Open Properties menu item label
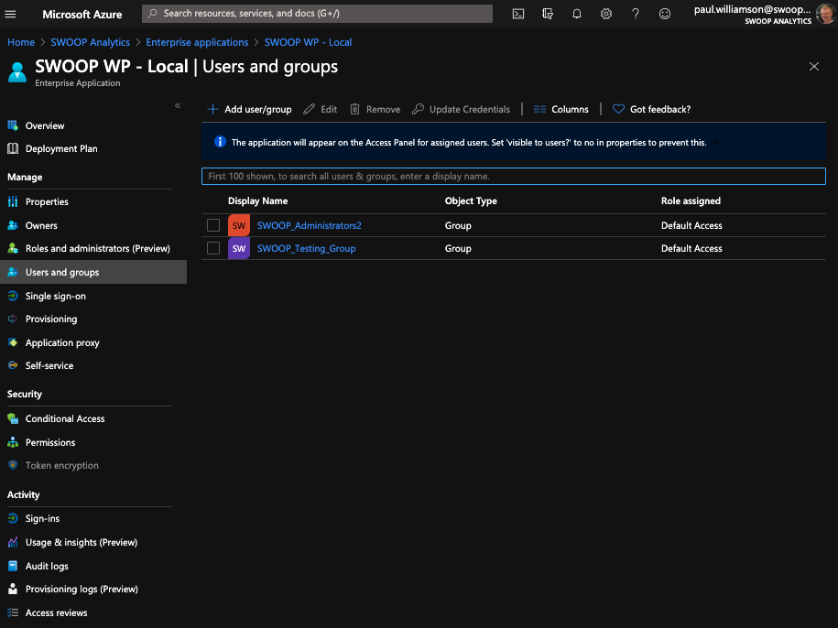Image resolution: width=838 pixels, height=628 pixels. (47, 201)
